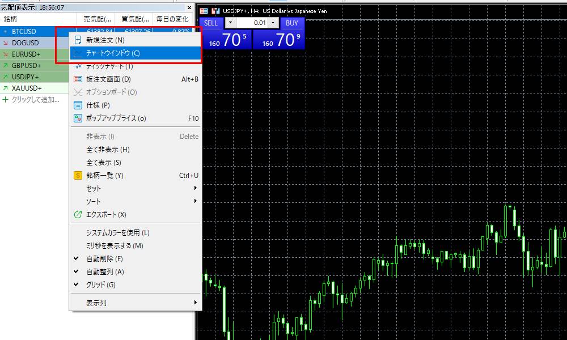Disable the 自動整列 auto arrange option
The width and height of the screenshot is (567, 340).
(77, 271)
